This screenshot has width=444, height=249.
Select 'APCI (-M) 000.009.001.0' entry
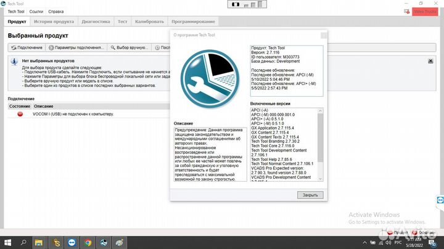click(x=273, y=115)
